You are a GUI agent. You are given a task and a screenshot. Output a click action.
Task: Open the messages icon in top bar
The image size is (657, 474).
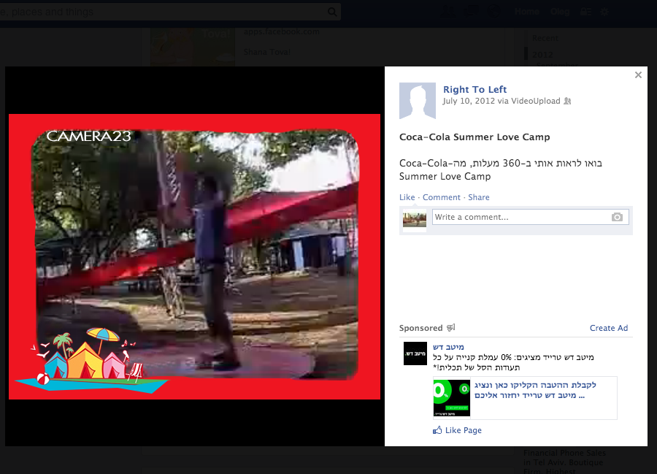coord(471,11)
